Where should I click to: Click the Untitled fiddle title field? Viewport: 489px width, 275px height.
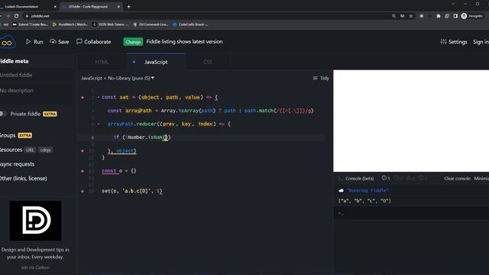click(36, 75)
